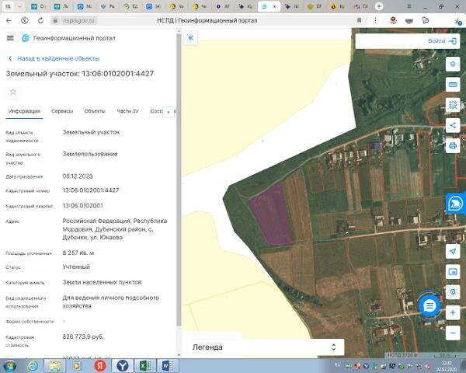Click the cadastral value 826 773,9 руб.
466x373 pixels.
[x=83, y=336]
